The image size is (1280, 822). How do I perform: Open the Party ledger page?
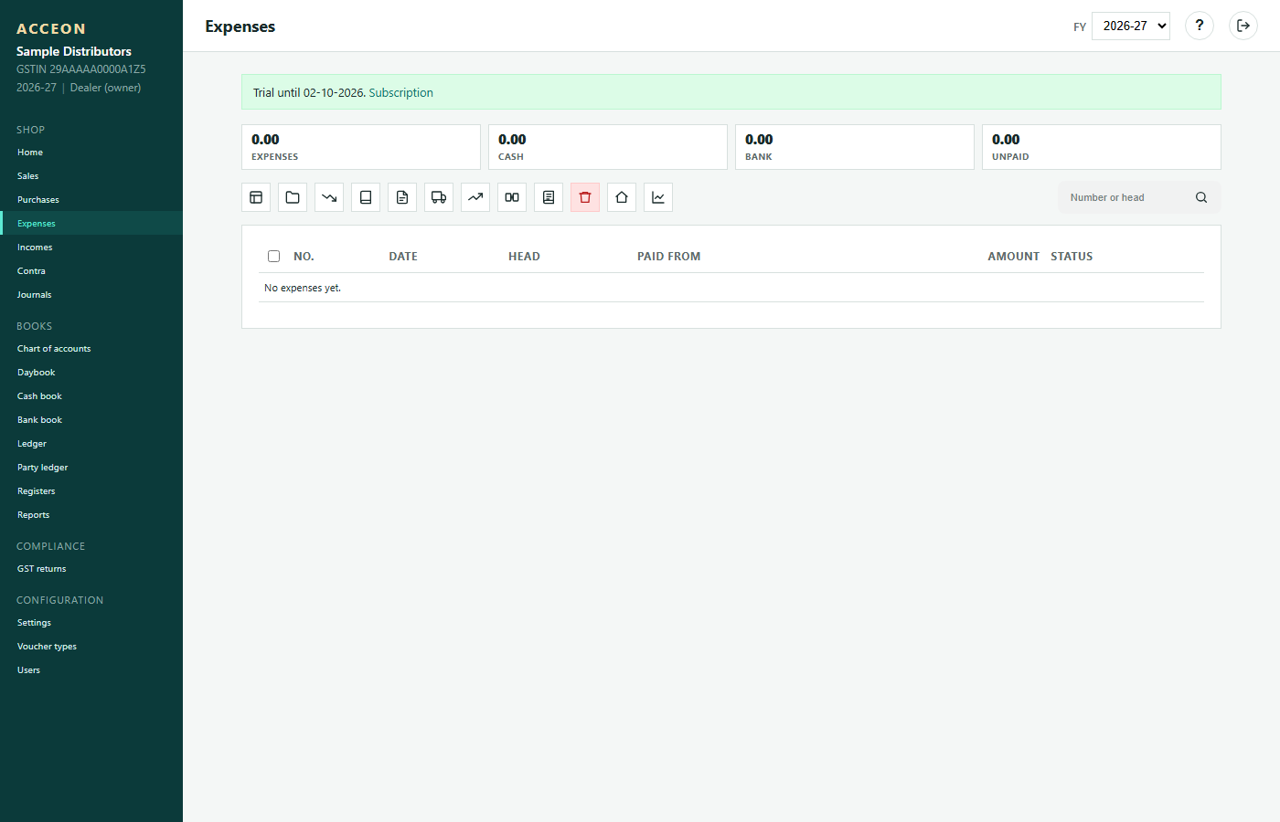pyautogui.click(x=91, y=468)
